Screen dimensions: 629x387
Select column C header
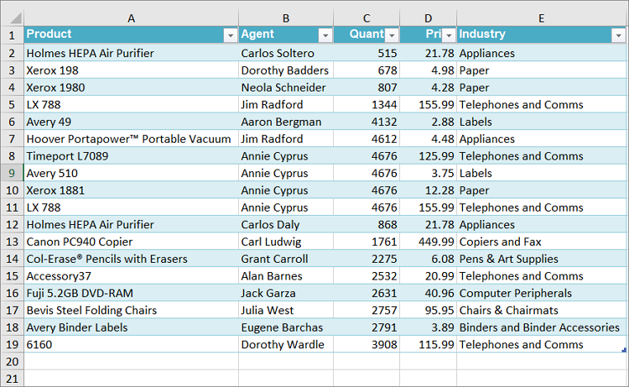coord(366,18)
